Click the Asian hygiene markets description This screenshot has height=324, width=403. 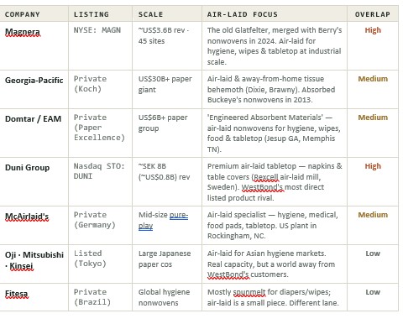click(x=275, y=264)
